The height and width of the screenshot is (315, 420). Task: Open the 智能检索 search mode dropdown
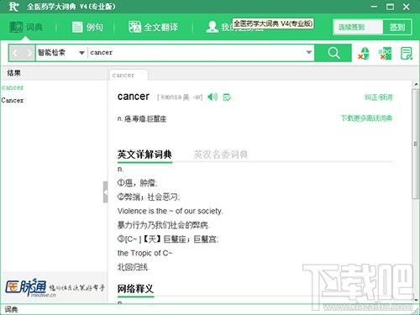61,53
